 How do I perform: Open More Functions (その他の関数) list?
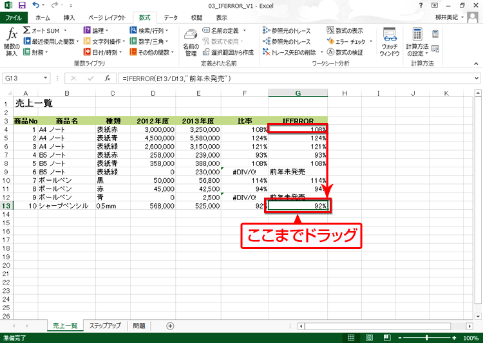pyautogui.click(x=152, y=52)
